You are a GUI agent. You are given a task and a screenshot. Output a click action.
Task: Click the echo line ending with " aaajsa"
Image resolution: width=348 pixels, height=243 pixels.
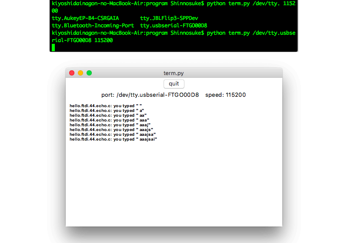coord(113,135)
